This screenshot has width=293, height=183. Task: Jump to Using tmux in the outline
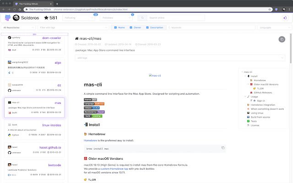click(x=257, y=113)
